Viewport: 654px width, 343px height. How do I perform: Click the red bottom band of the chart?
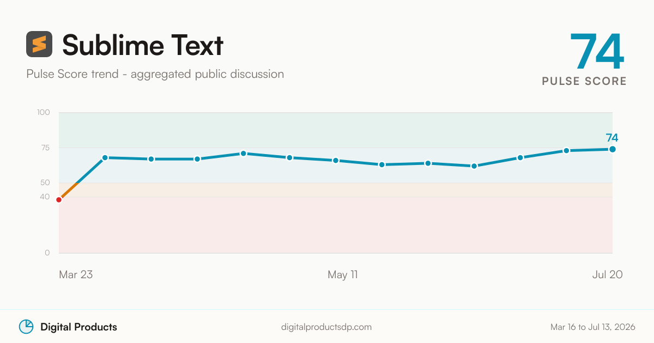[x=336, y=225]
